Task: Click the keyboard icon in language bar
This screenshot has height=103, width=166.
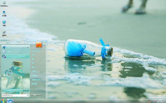Action: pyautogui.click(x=143, y=101)
